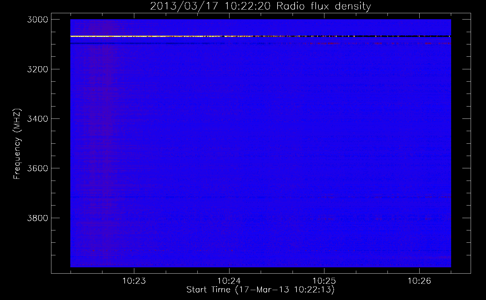Click the 3800 frequency tick label
The image size is (486, 300).
point(38,218)
